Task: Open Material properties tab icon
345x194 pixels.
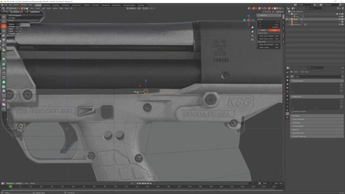Action: tap(287, 117)
